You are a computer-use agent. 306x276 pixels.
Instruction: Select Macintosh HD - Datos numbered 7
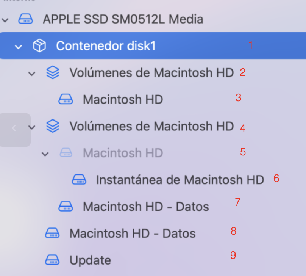(146, 207)
